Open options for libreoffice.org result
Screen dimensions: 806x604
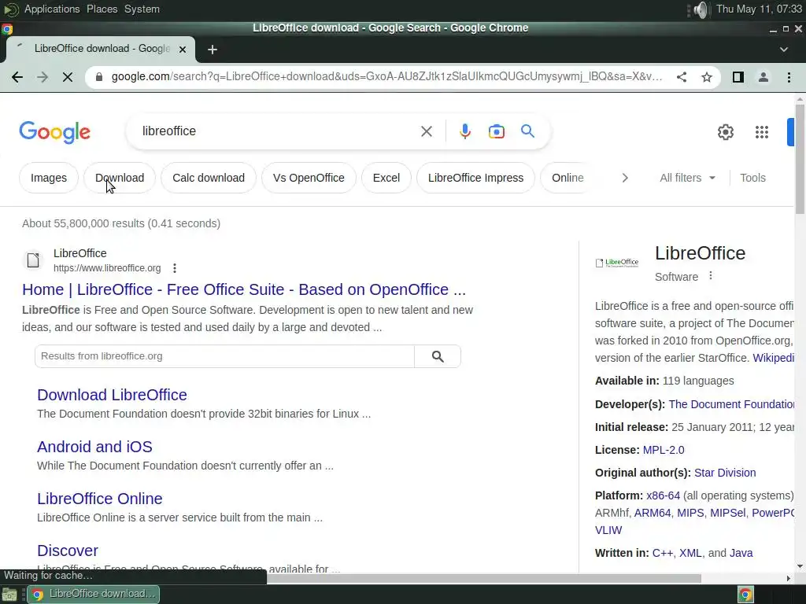tap(175, 268)
